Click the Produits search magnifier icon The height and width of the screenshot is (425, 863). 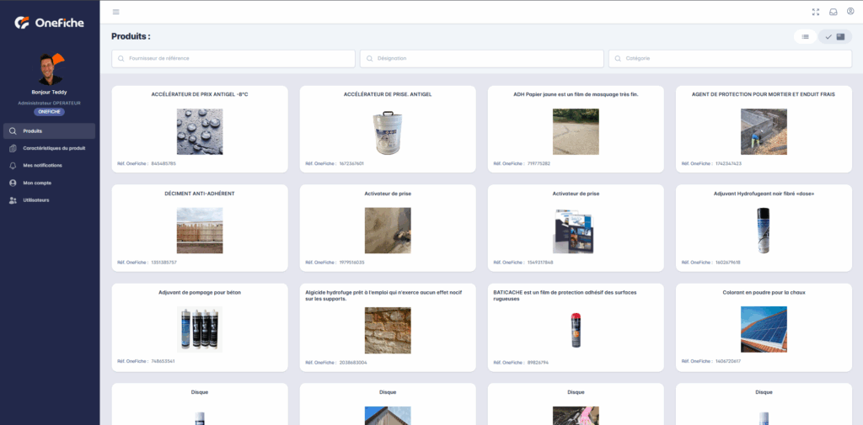coord(13,130)
